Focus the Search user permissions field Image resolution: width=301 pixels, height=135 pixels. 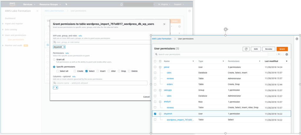211,54
